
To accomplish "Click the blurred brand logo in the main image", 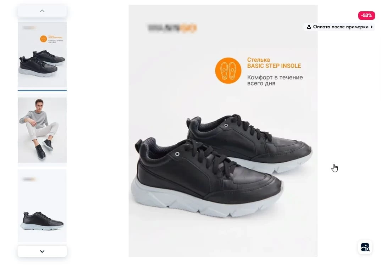I will [x=172, y=28].
